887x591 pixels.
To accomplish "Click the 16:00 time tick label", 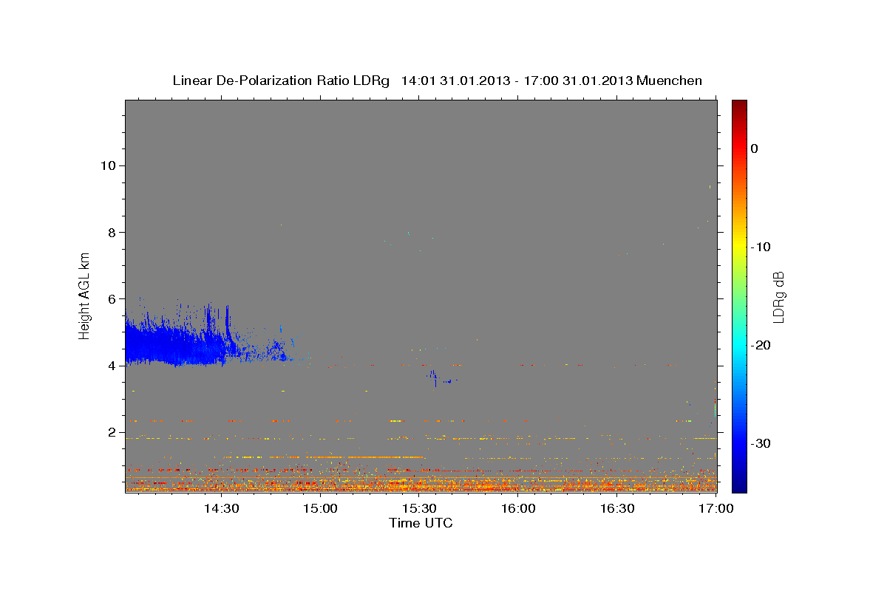I will [x=518, y=509].
